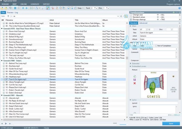Open the Genre dropdown
Screen dimensions: 182x129
(177, 49)
